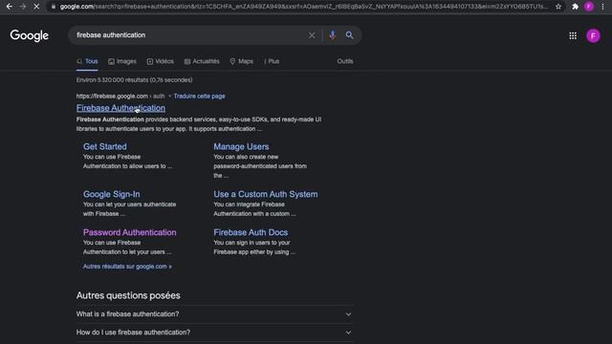Image resolution: width=612 pixels, height=344 pixels.
Task: Open Chrome three-dot menu
Action: [602, 7]
